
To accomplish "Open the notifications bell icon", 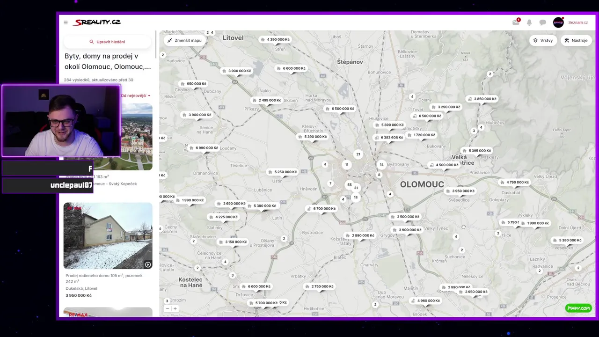I will point(529,22).
